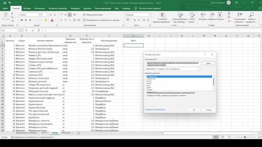
Task: Adjust the zoom slider handle
Action: point(245,137)
